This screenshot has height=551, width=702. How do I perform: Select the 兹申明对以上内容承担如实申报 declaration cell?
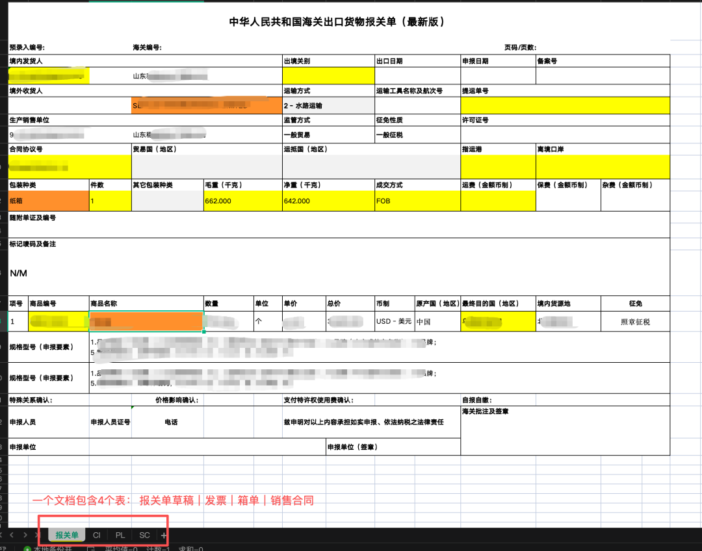(x=372, y=422)
